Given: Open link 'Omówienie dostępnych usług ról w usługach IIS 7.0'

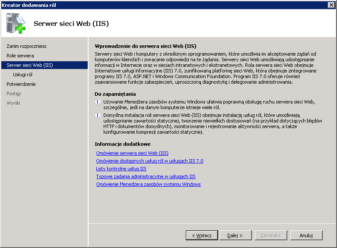Looking at the screenshot, I should point(149,161).
